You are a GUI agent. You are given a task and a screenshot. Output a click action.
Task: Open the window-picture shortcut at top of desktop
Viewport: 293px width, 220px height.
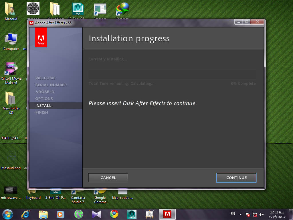click(100, 9)
